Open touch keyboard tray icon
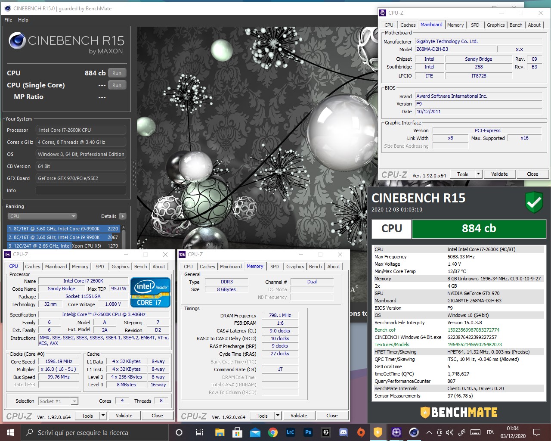Viewport: 551px width, 441px height. click(475, 432)
